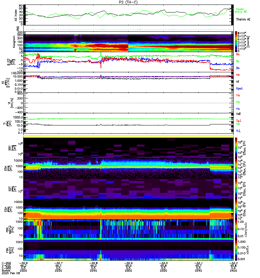Click the green "Viy" velocity legend label
260x278 pixels.
point(238,102)
